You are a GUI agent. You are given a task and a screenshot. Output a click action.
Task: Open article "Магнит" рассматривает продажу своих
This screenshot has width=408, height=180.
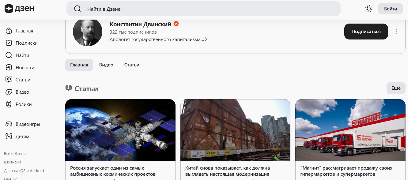pos(346,171)
